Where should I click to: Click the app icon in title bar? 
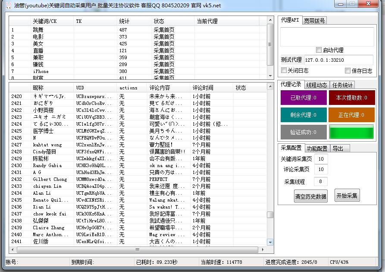(7, 5)
